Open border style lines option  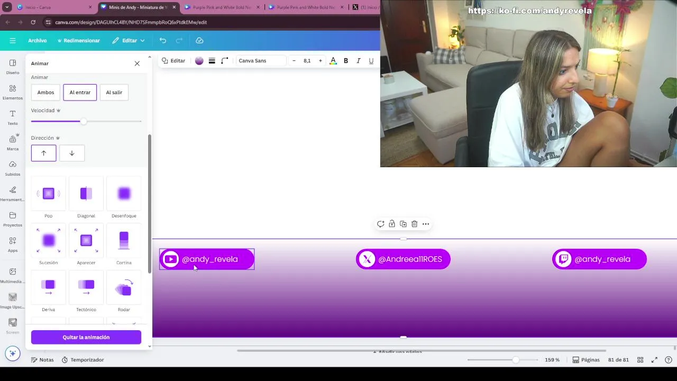point(212,61)
